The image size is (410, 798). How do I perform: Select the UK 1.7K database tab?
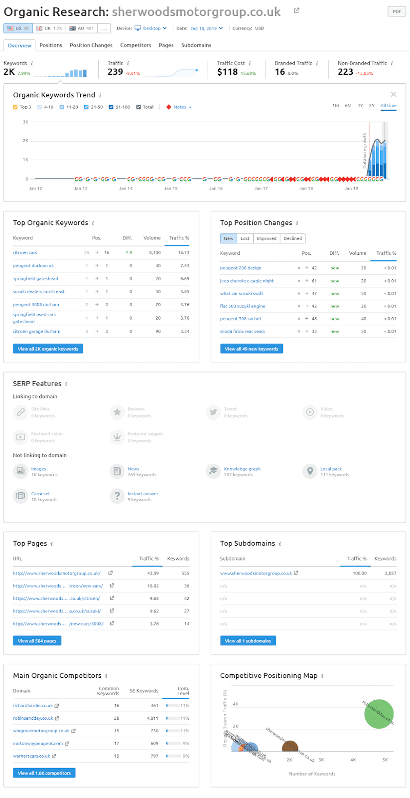point(49,28)
